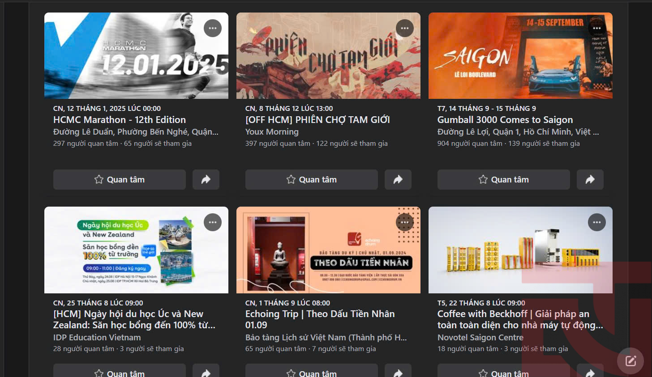Share the Gumball 3000 event
Viewport: 652px width, 377px height.
pos(590,179)
